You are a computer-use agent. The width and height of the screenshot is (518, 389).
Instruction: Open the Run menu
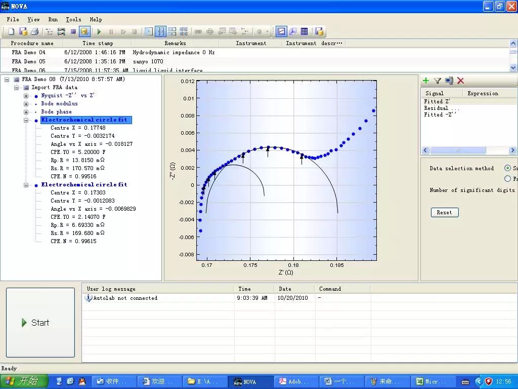53,20
